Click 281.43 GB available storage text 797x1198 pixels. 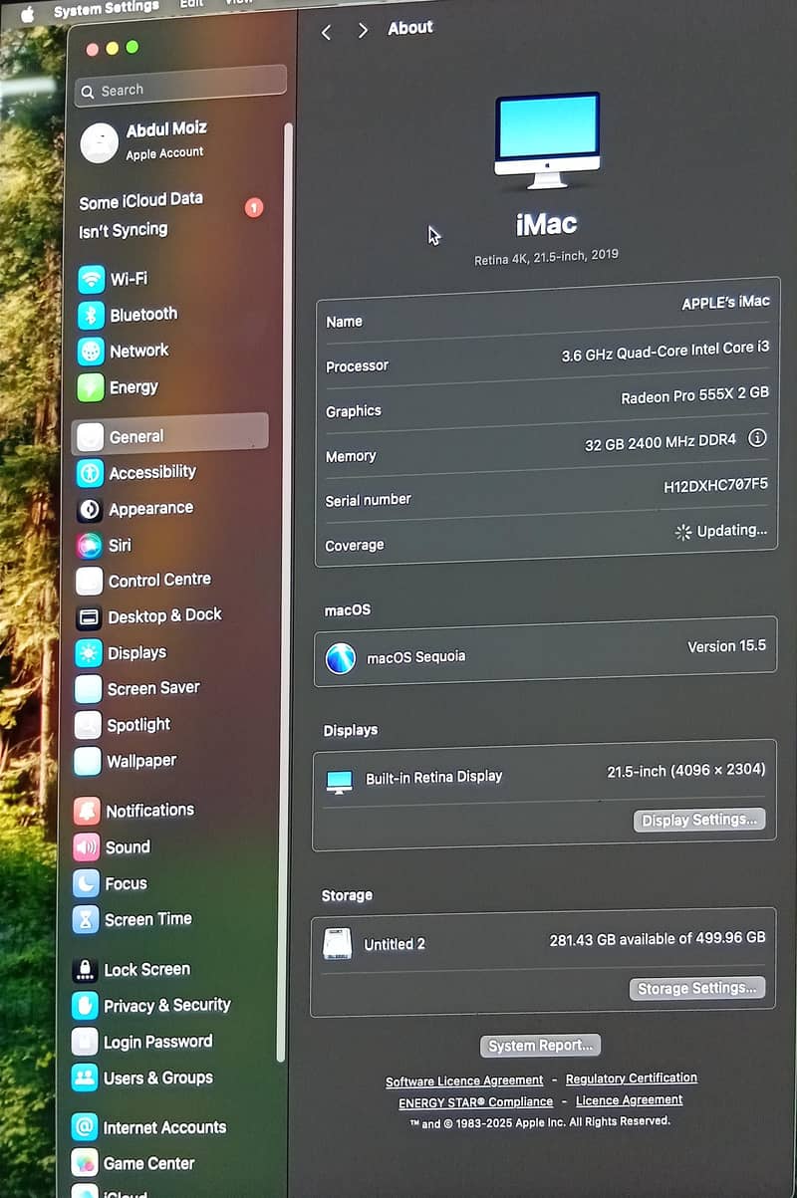coord(658,939)
